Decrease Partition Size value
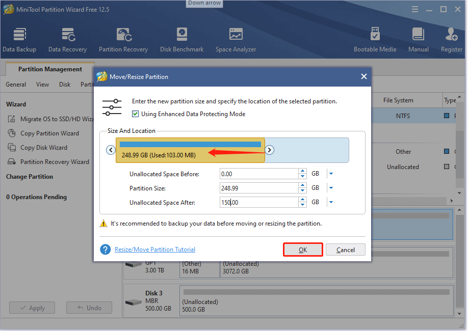468x331 pixels. point(303,190)
